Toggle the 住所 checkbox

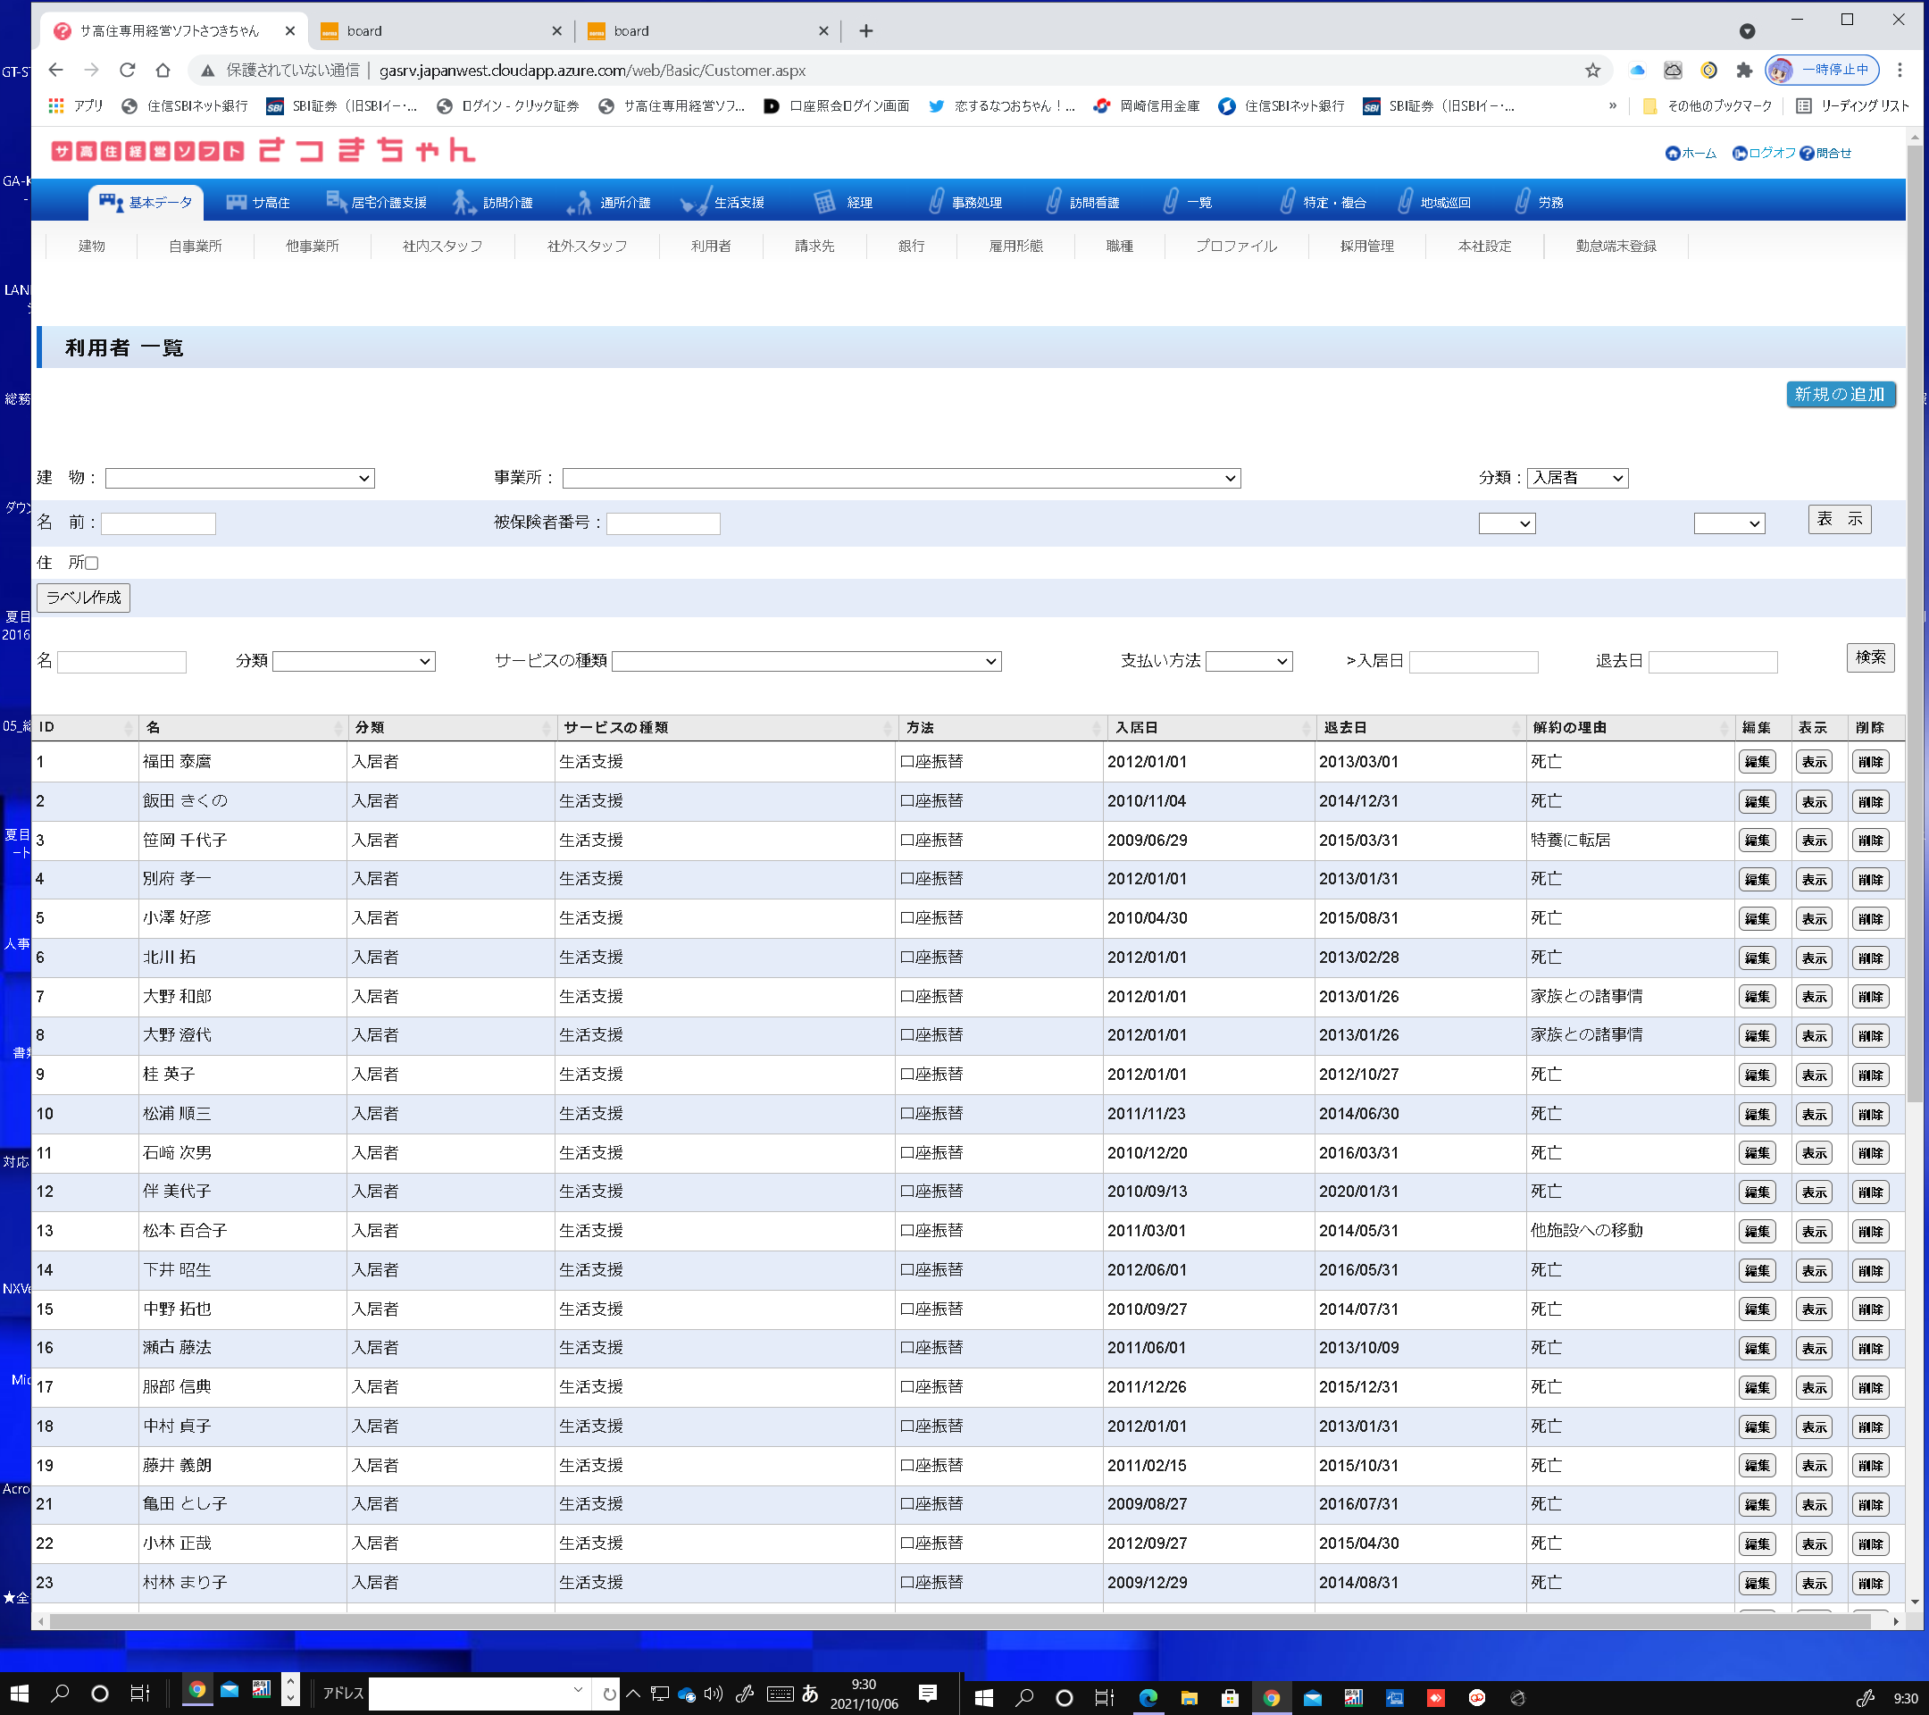pyautogui.click(x=92, y=564)
